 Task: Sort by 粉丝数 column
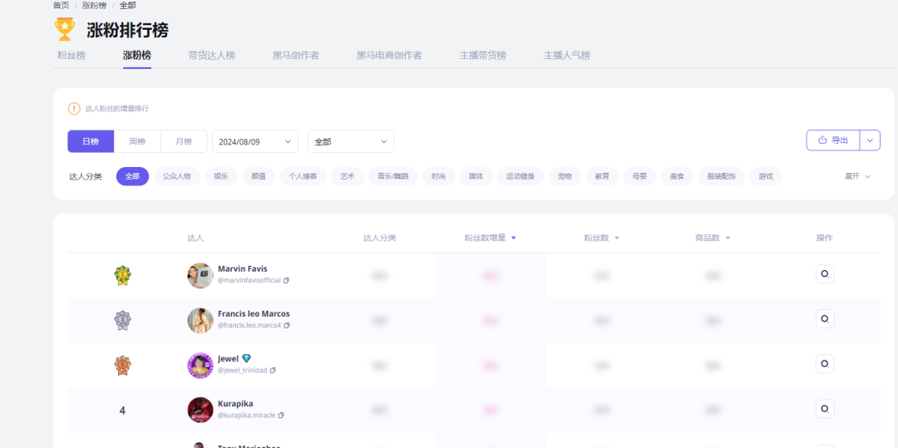tap(601, 238)
